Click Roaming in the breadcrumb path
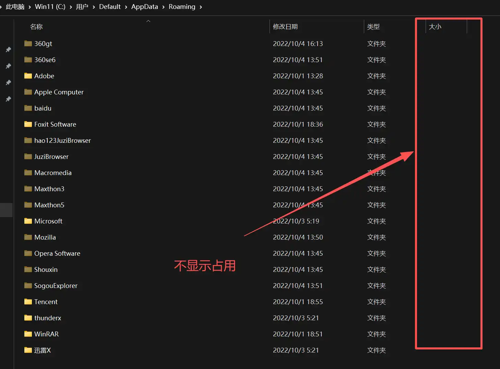The height and width of the screenshot is (369, 500). tap(182, 7)
